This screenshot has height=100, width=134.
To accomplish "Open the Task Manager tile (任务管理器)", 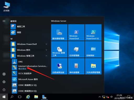I will 76,49.
